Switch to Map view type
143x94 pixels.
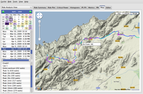[x=119, y=13]
